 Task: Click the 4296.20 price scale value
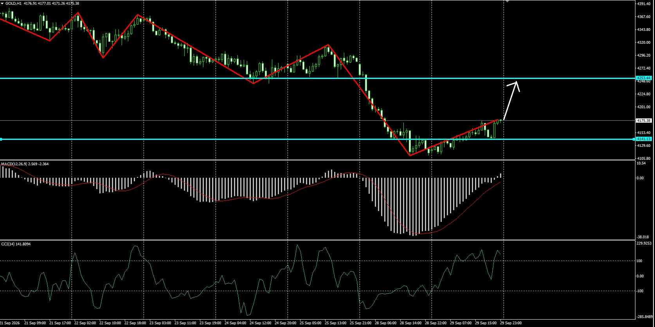click(x=644, y=55)
